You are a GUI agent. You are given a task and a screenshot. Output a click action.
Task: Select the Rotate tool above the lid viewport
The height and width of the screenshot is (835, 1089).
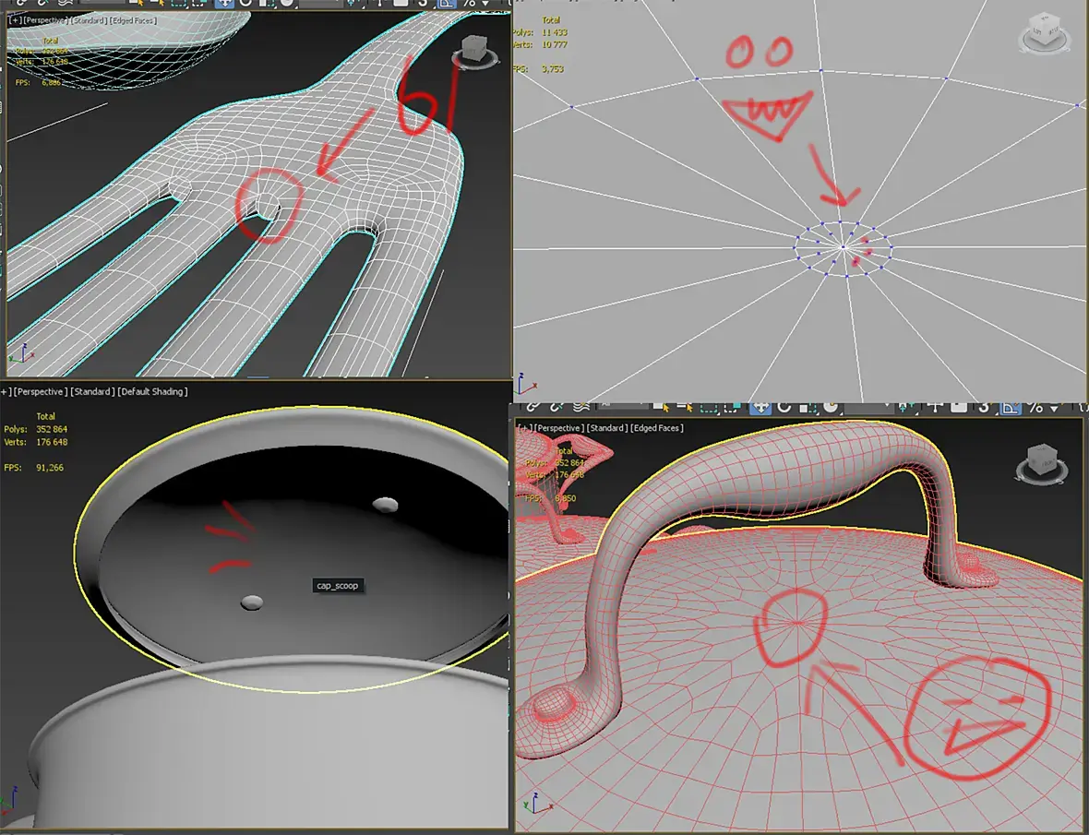(x=784, y=407)
